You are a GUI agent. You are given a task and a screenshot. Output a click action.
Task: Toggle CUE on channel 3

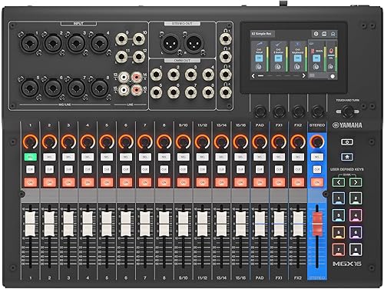[68, 169]
